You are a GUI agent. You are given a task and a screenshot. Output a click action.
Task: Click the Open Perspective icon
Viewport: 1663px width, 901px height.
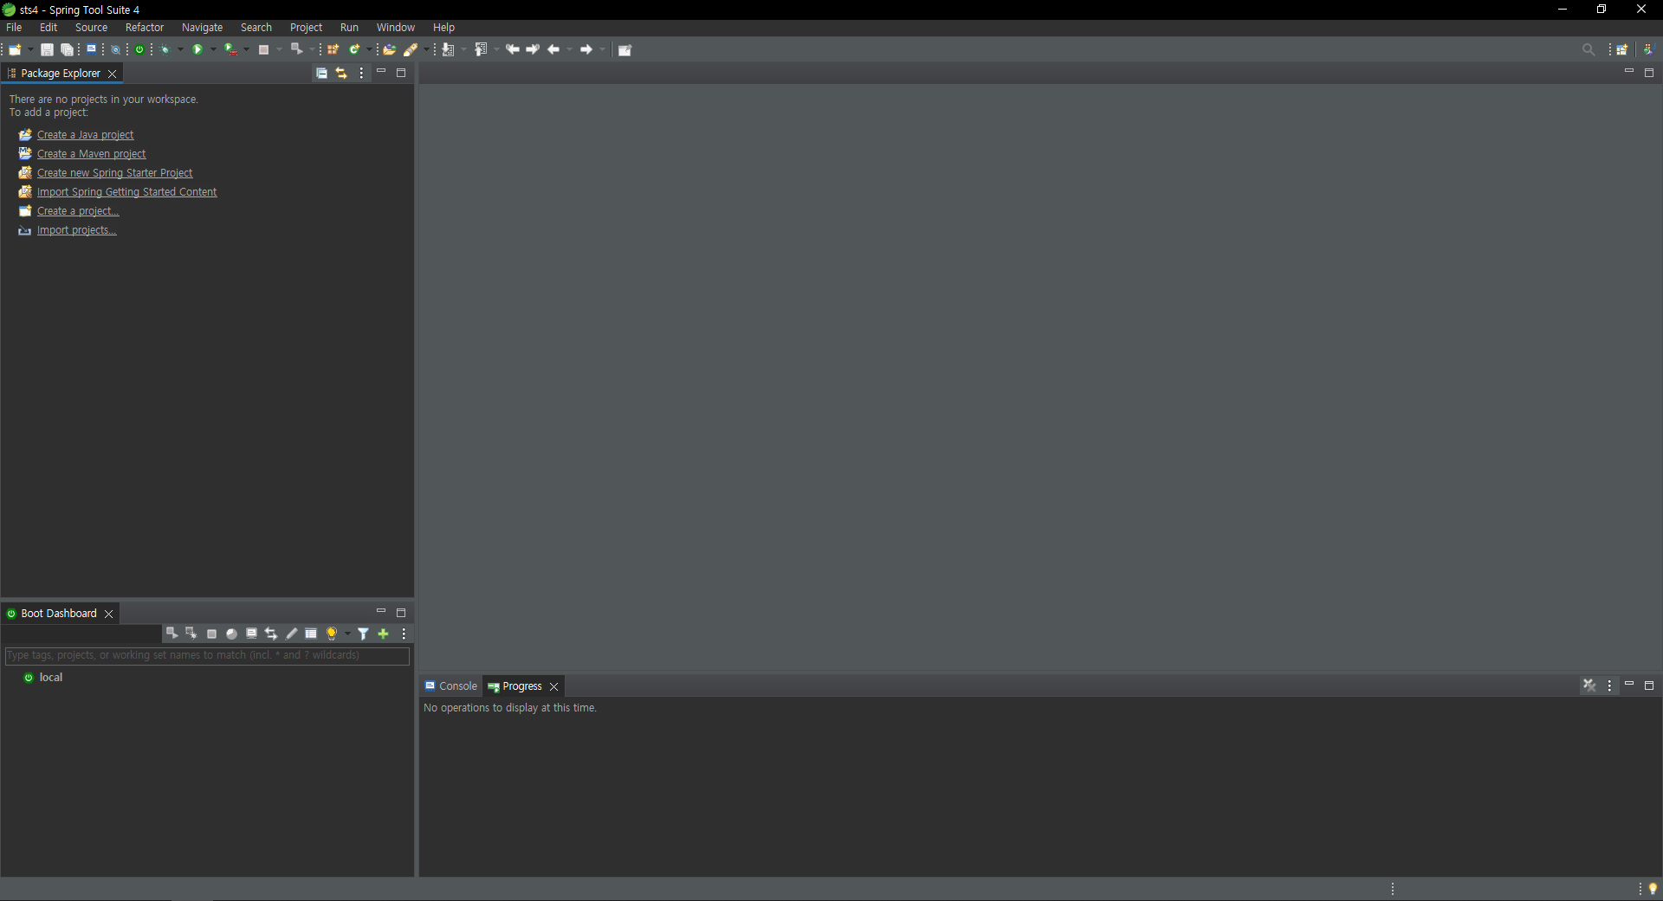[1622, 49]
